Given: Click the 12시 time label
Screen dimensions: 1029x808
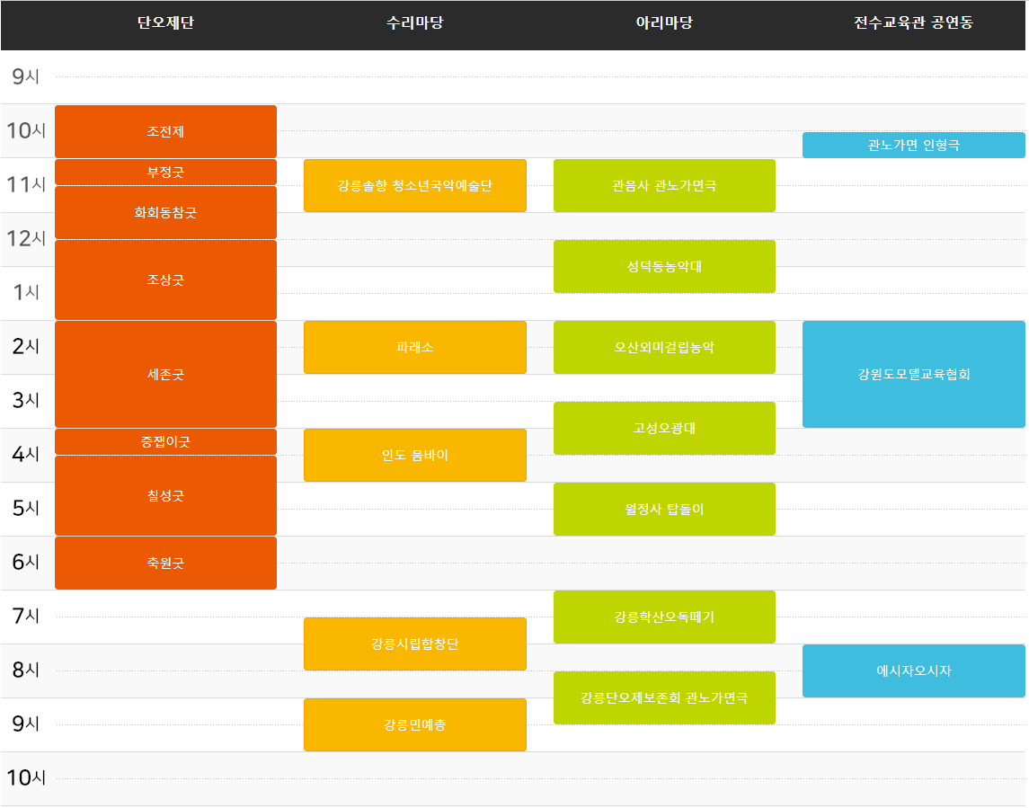Looking at the screenshot, I should [x=25, y=238].
